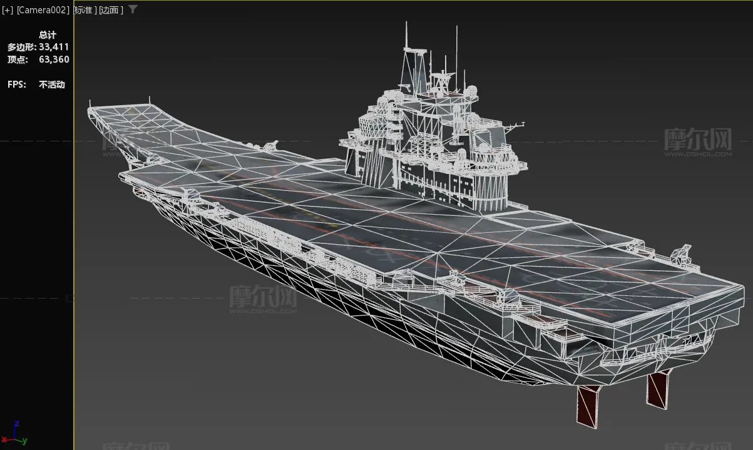Viewport: 753px width, 450px height.
Task: Click the XYZ axis tripod gizmo
Action: (14, 433)
